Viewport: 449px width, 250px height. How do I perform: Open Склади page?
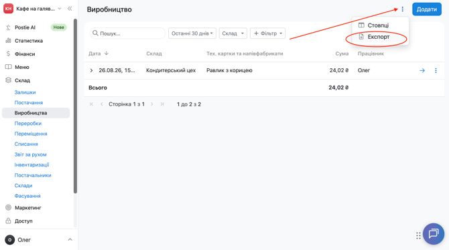[23, 186]
